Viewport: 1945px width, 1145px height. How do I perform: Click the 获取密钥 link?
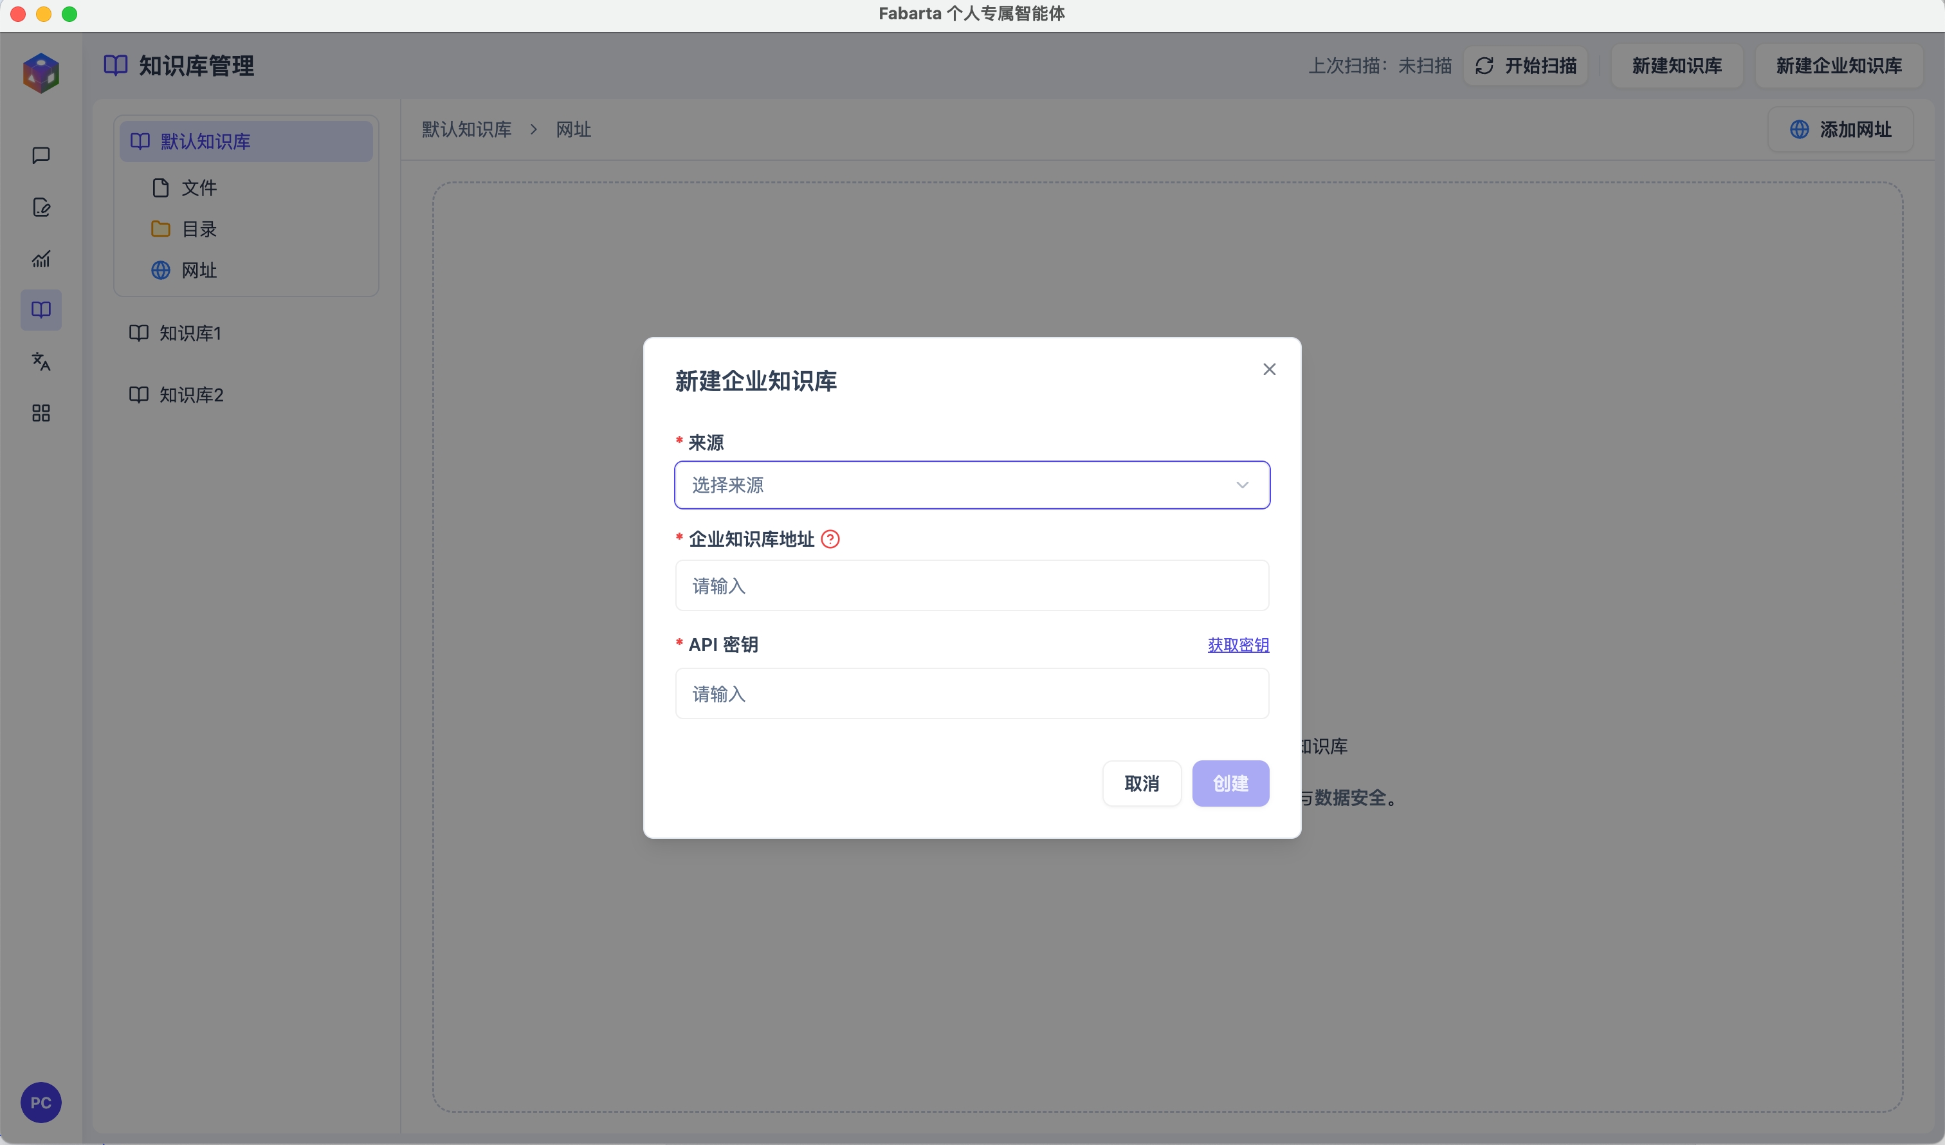[x=1237, y=645]
